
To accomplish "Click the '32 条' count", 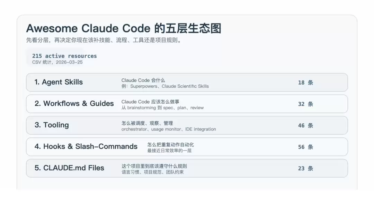I will click(x=305, y=104).
